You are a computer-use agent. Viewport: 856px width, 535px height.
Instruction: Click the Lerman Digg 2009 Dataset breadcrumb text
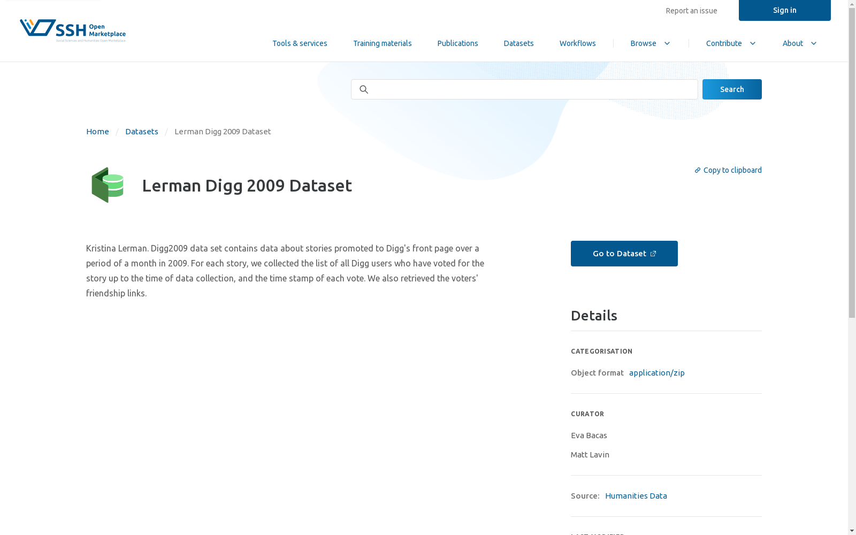(223, 132)
